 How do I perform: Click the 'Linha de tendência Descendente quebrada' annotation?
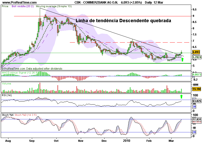click(x=123, y=21)
